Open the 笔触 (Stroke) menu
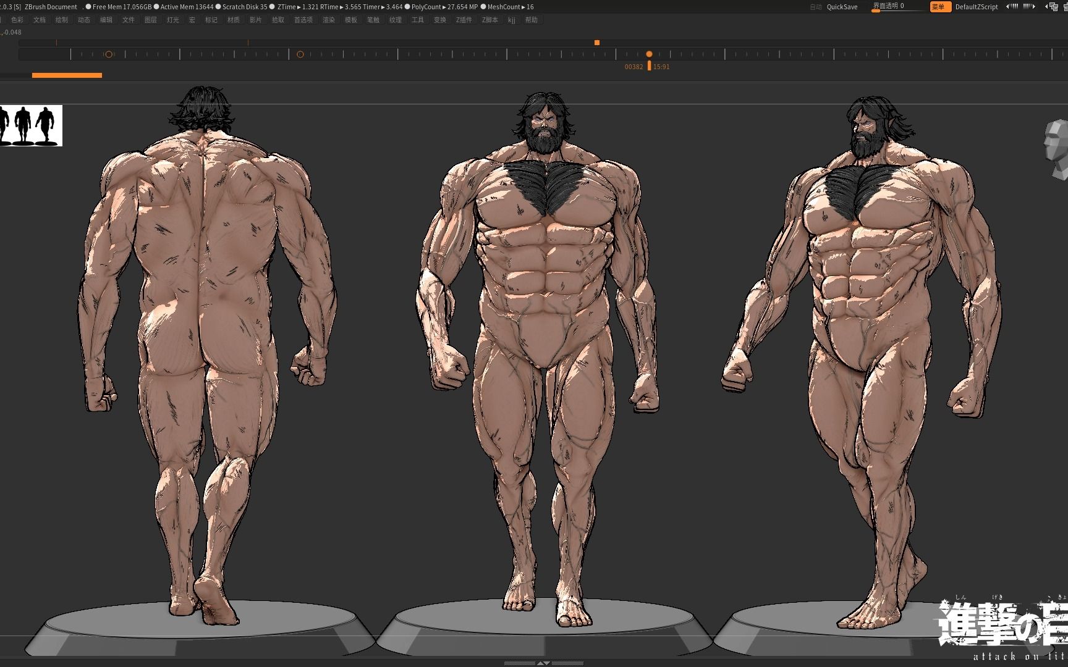 pos(373,20)
